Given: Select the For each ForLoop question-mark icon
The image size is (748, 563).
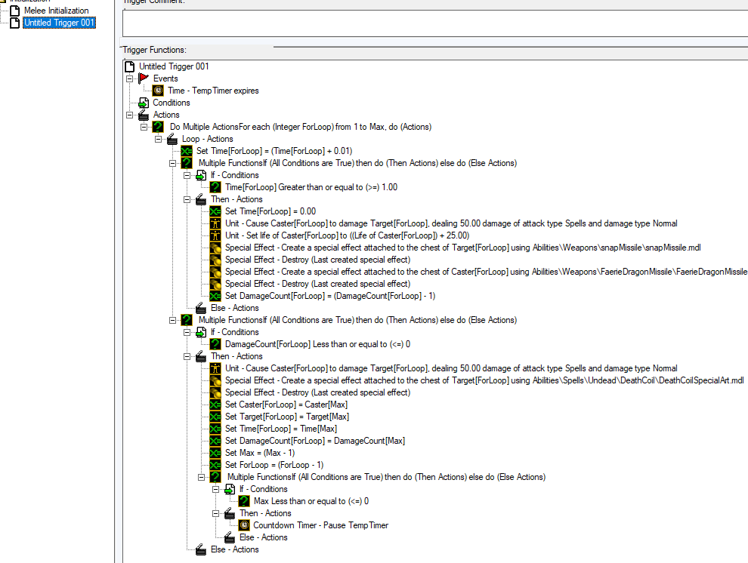Looking at the screenshot, I should 159,127.
